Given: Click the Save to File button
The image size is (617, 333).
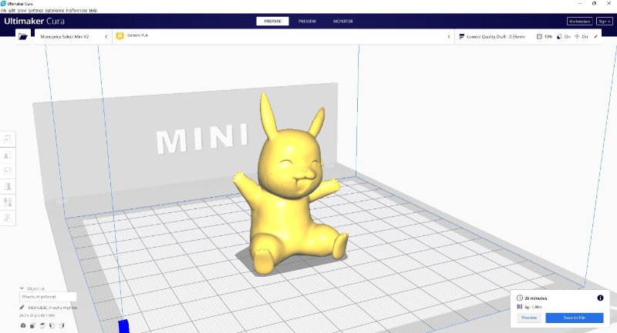Looking at the screenshot, I should 574,318.
